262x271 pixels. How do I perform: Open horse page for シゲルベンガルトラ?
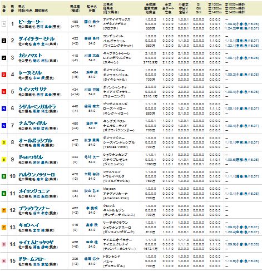tap(37, 106)
